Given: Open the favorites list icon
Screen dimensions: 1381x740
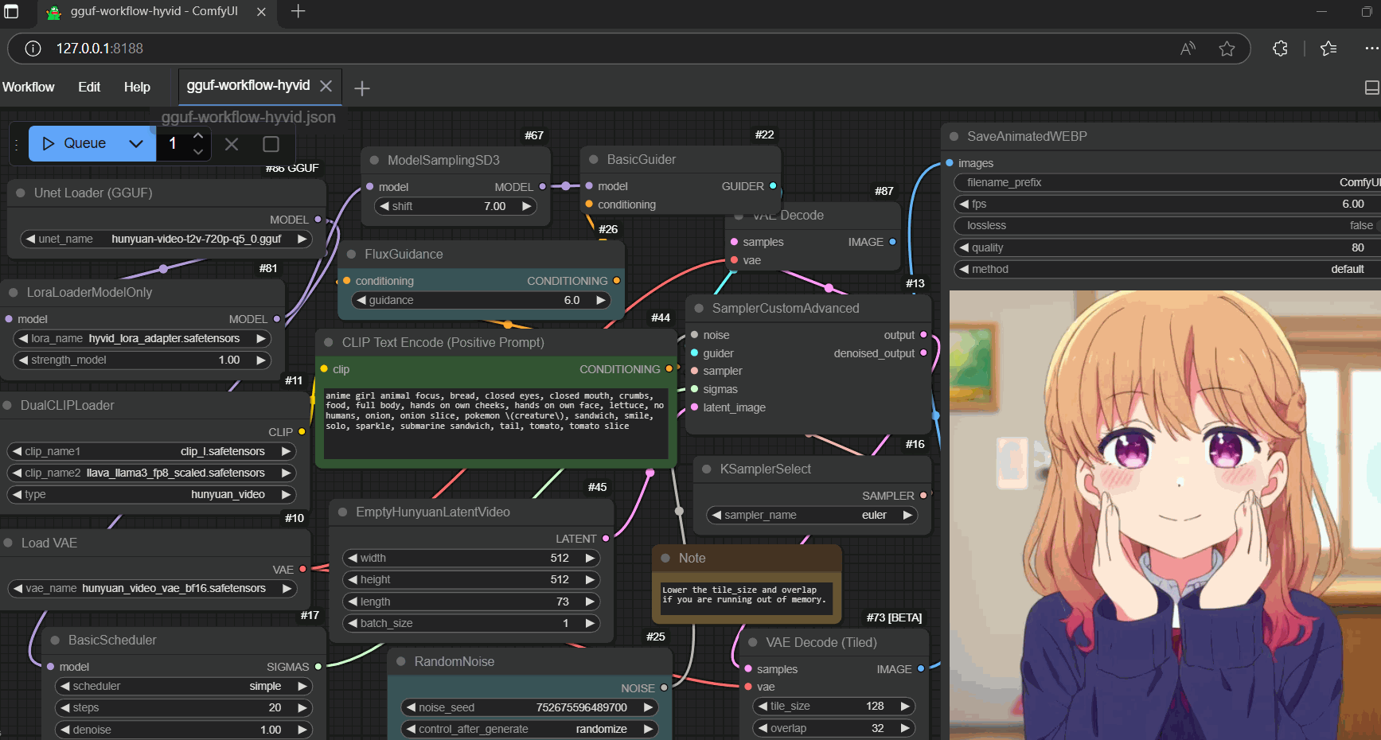Looking at the screenshot, I should [1328, 49].
